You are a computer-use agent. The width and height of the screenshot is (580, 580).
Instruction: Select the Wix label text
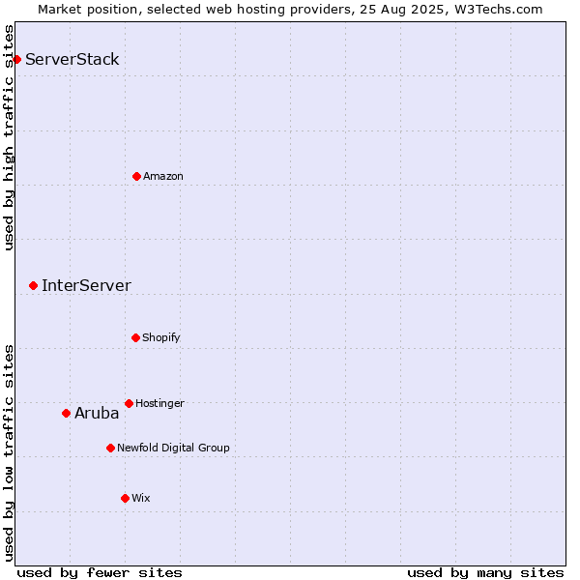pos(141,498)
